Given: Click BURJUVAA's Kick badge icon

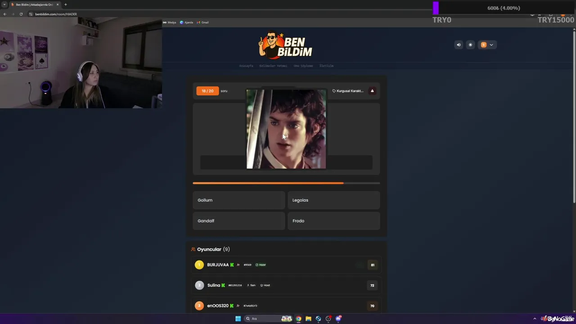Looking at the screenshot, I should click(232, 265).
